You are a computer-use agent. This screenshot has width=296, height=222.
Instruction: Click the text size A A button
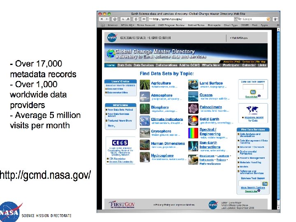click(x=126, y=19)
